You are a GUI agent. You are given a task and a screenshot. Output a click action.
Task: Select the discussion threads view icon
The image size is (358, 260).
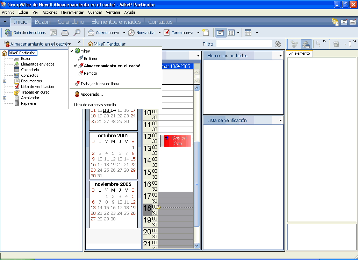231,33
